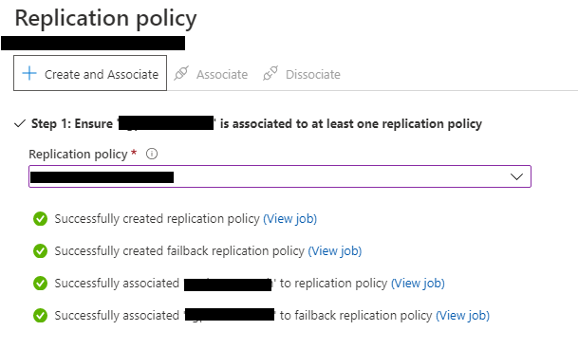Open the info tooltip icon beside Replication policy
This screenshot has height=349, width=578.
(152, 154)
